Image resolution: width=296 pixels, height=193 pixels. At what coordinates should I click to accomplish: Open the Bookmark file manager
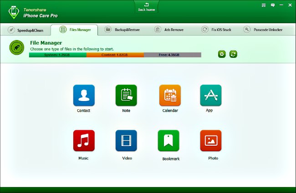(x=168, y=141)
